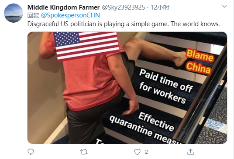Click the American flag in the meme
Viewport: 234px width, 159px height.
(86, 46)
